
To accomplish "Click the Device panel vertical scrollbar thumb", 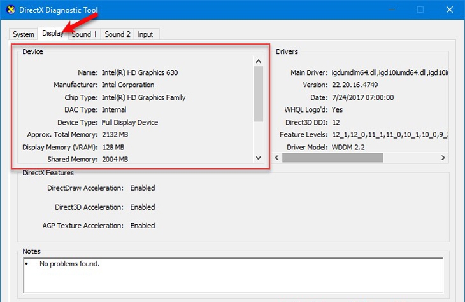I will [259, 94].
